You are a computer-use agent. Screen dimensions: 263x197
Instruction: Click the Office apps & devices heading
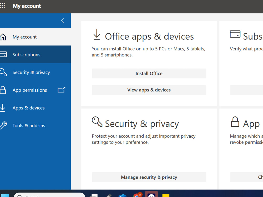pyautogui.click(x=149, y=36)
